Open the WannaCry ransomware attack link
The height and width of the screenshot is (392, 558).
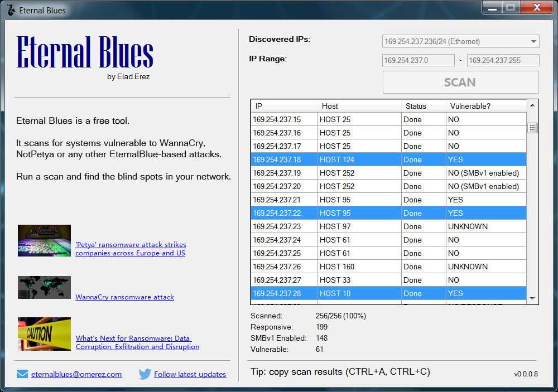coord(124,297)
